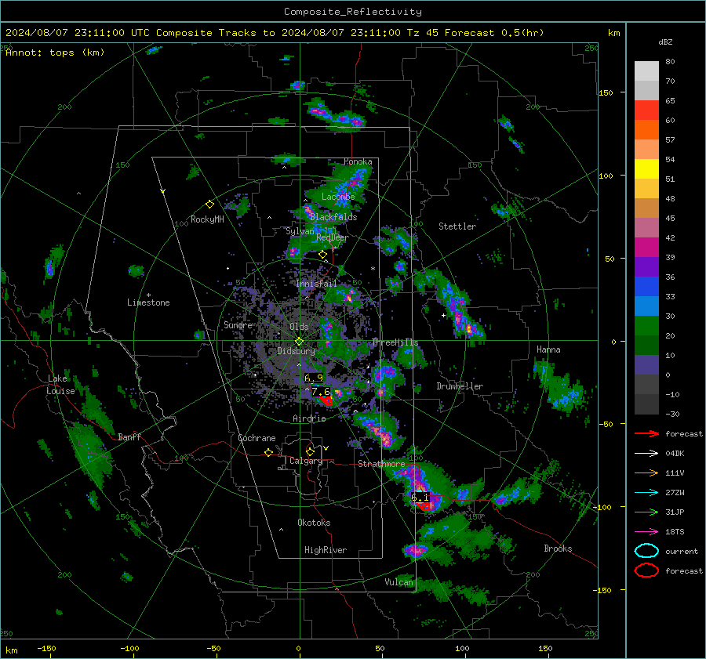This screenshot has height=659, width=706.
Task: Click the red 'forecast' ellipse legend icon
Action: [x=646, y=570]
